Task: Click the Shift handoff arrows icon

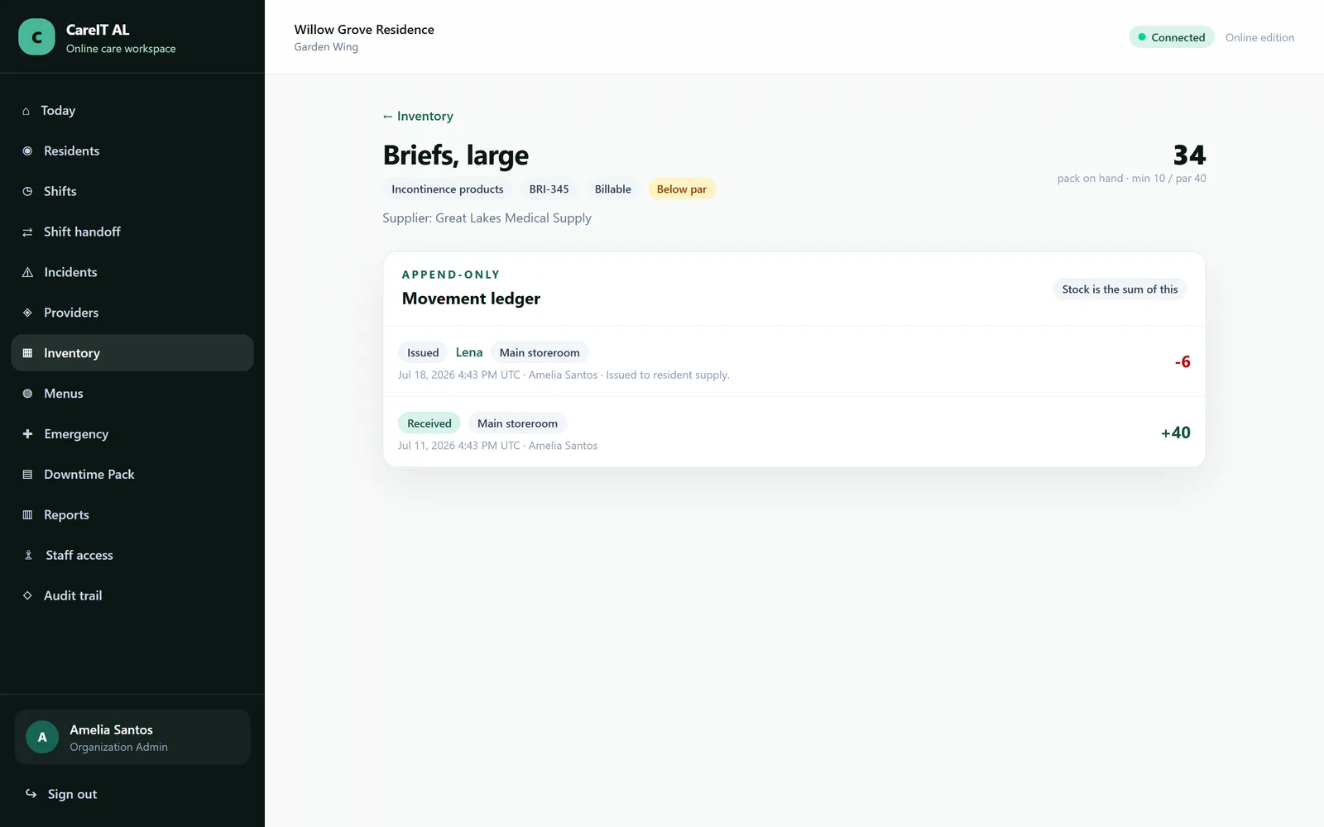Action: point(27,232)
